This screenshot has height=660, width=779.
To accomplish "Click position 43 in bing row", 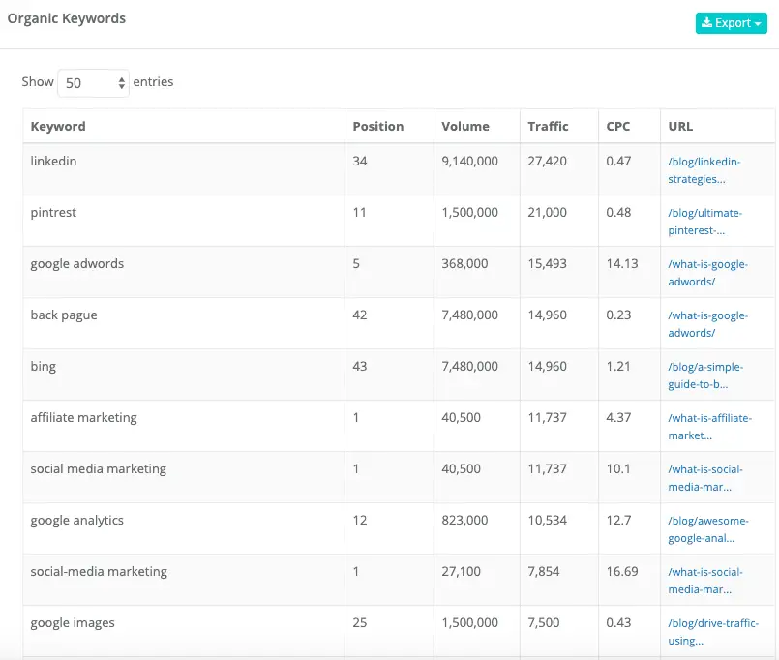I will click(x=360, y=366).
